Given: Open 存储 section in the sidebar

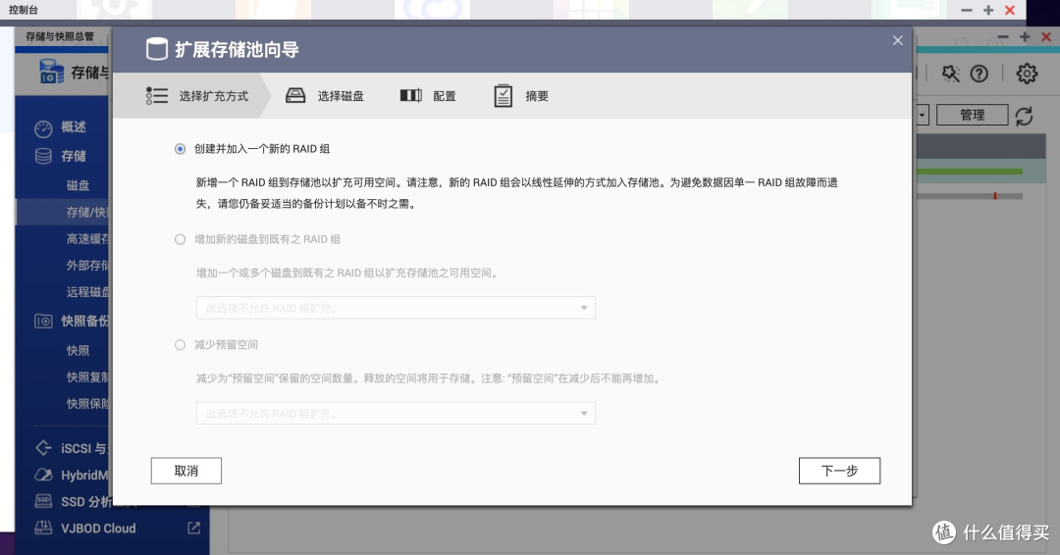Looking at the screenshot, I should (x=73, y=156).
